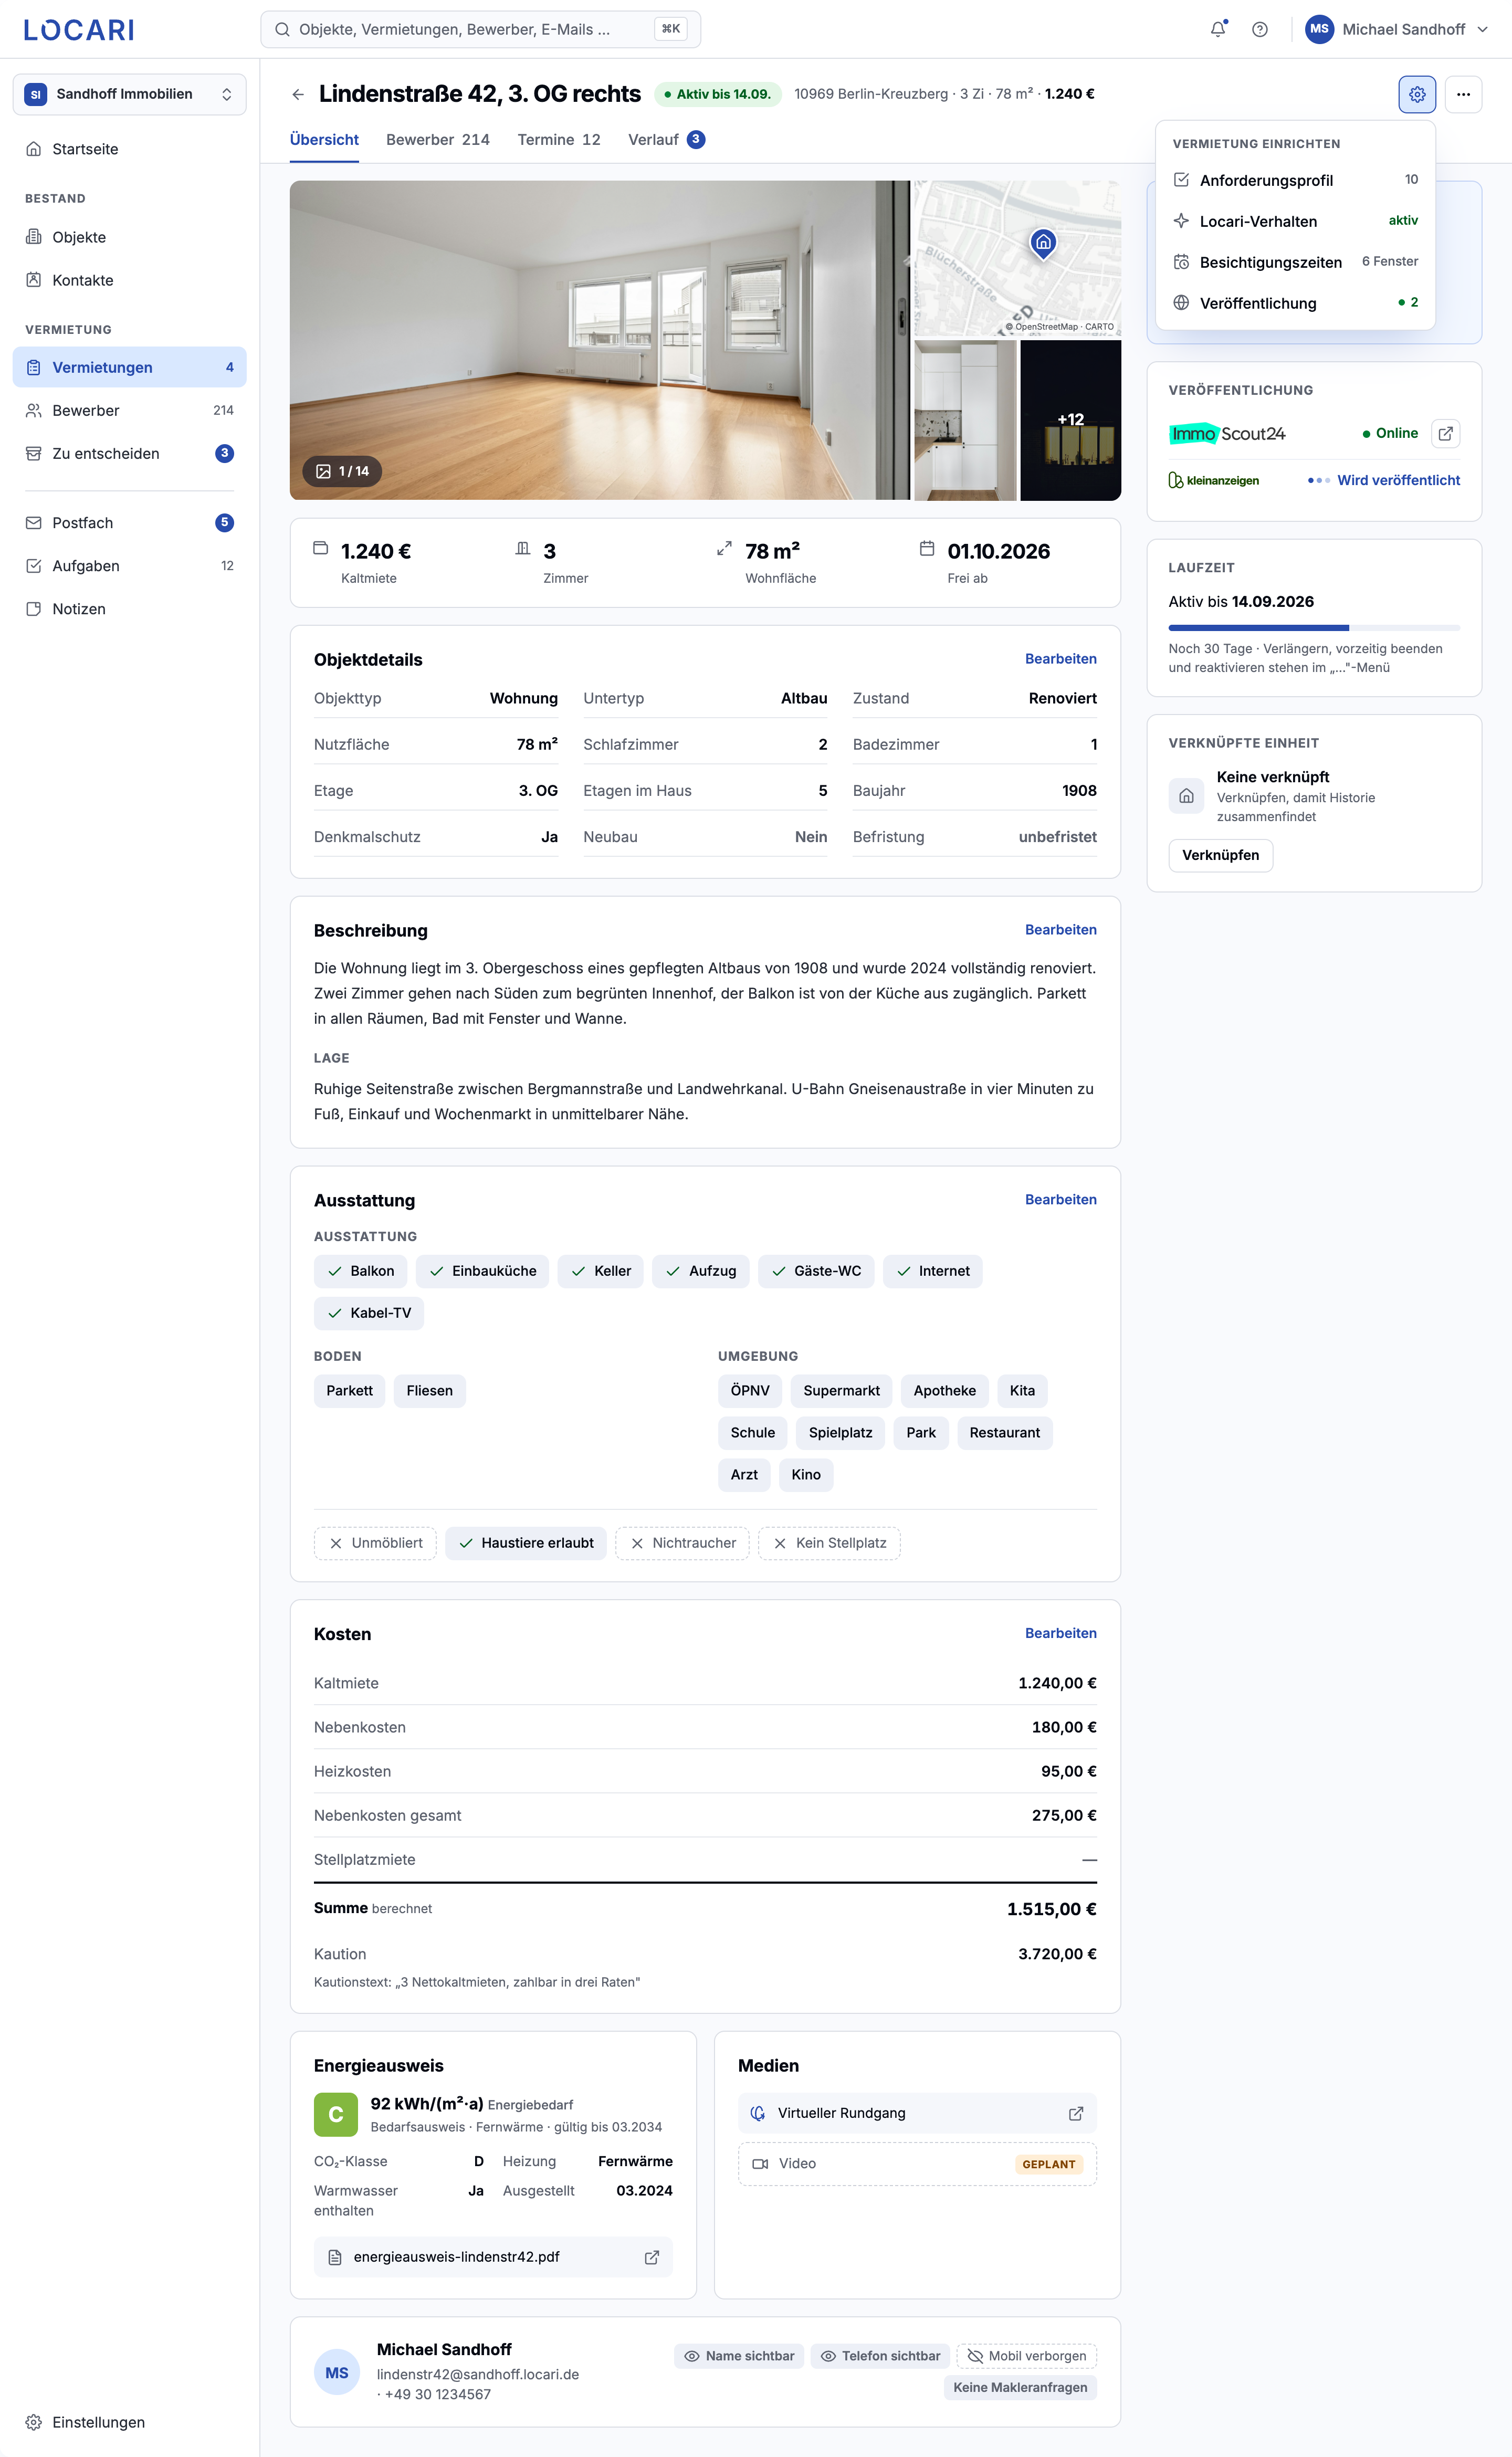Toggle Telefon sichtbar visibility

(880, 2356)
